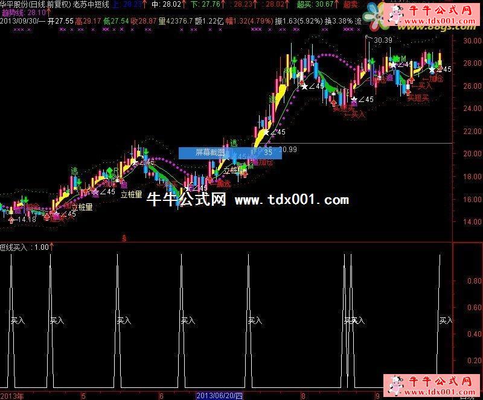Click the 26.00 price axis label
Viewport: 483px width, 400px height.
coord(472,86)
